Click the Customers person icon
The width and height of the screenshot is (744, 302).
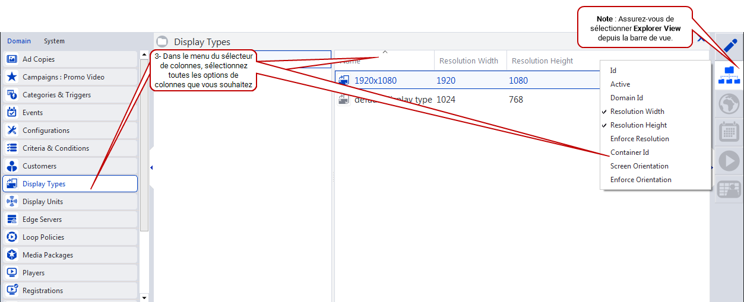[11, 166]
